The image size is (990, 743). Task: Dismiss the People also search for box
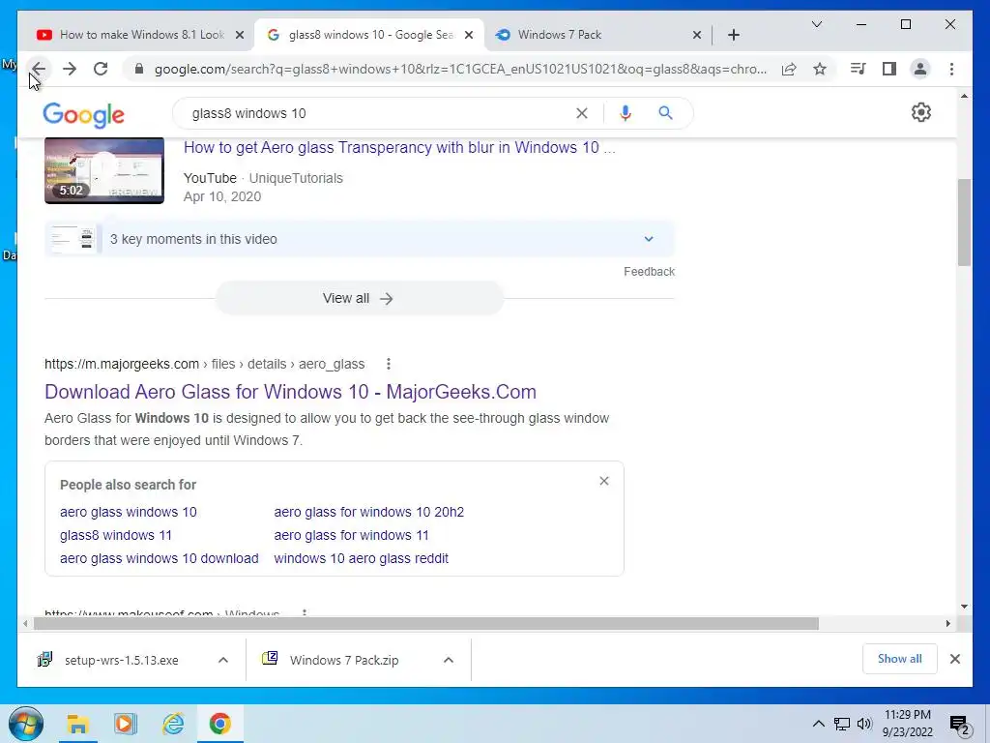[x=604, y=482]
